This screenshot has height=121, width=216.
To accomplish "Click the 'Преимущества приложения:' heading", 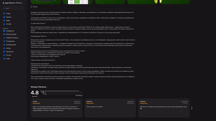I will 40,64.
